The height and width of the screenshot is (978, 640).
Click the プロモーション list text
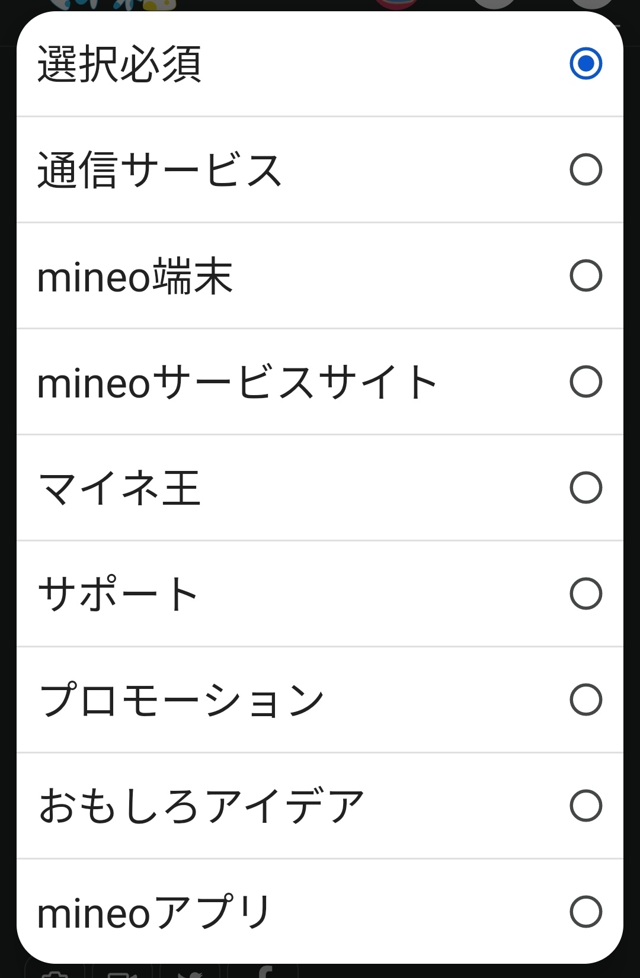click(181, 700)
